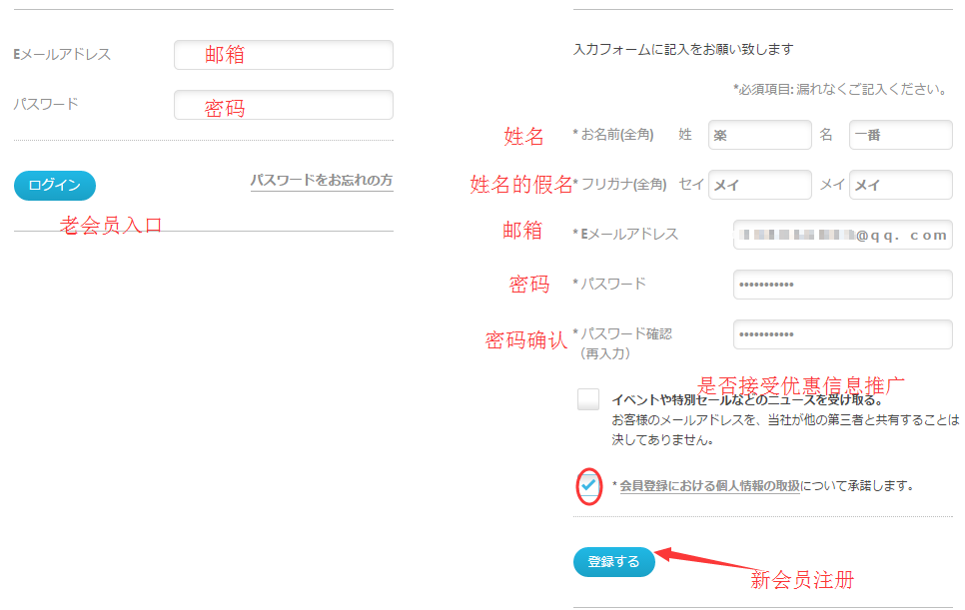The image size is (965, 610).
Task: Click the パスワード確認 re-entry field
Action: [842, 334]
